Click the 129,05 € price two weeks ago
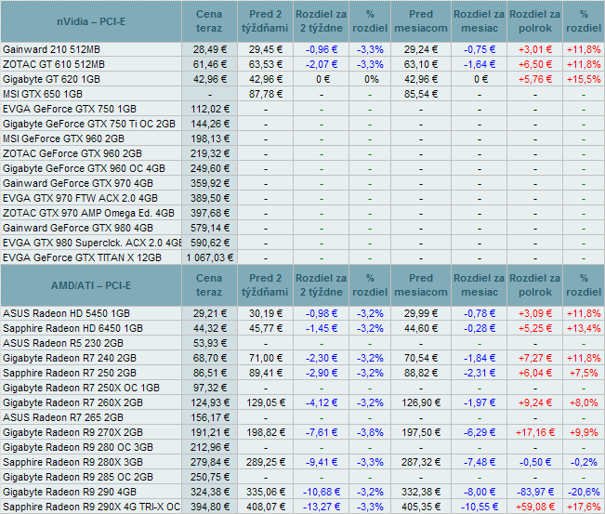The width and height of the screenshot is (605, 514). (x=266, y=402)
